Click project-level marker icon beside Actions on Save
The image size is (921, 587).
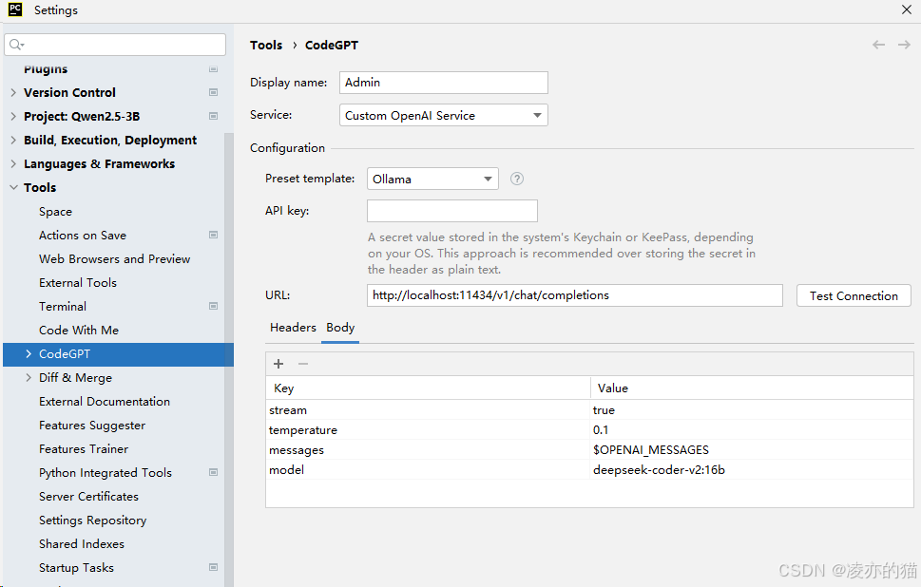213,235
